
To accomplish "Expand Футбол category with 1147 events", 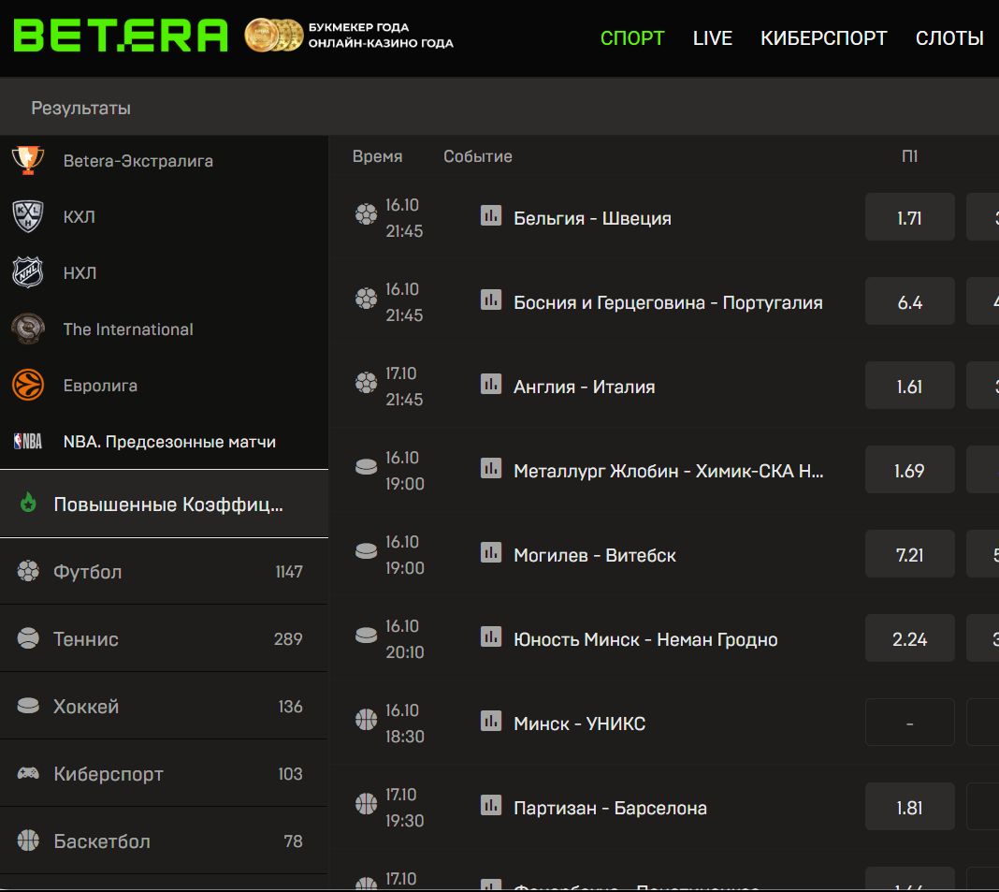I will coord(164,571).
